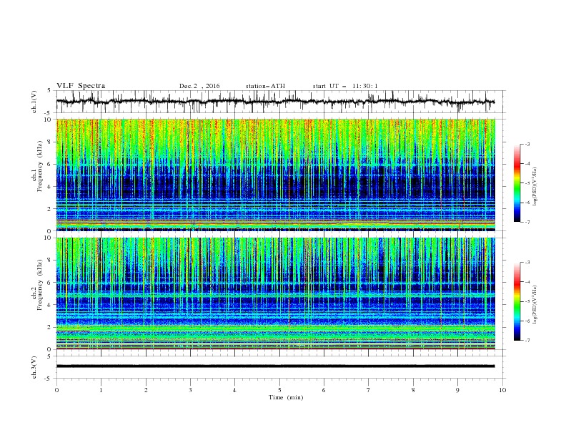The image size is (566, 438).
Task: Click the "8" kHz tick of ch.1 spectrogram
Action: click(x=51, y=142)
